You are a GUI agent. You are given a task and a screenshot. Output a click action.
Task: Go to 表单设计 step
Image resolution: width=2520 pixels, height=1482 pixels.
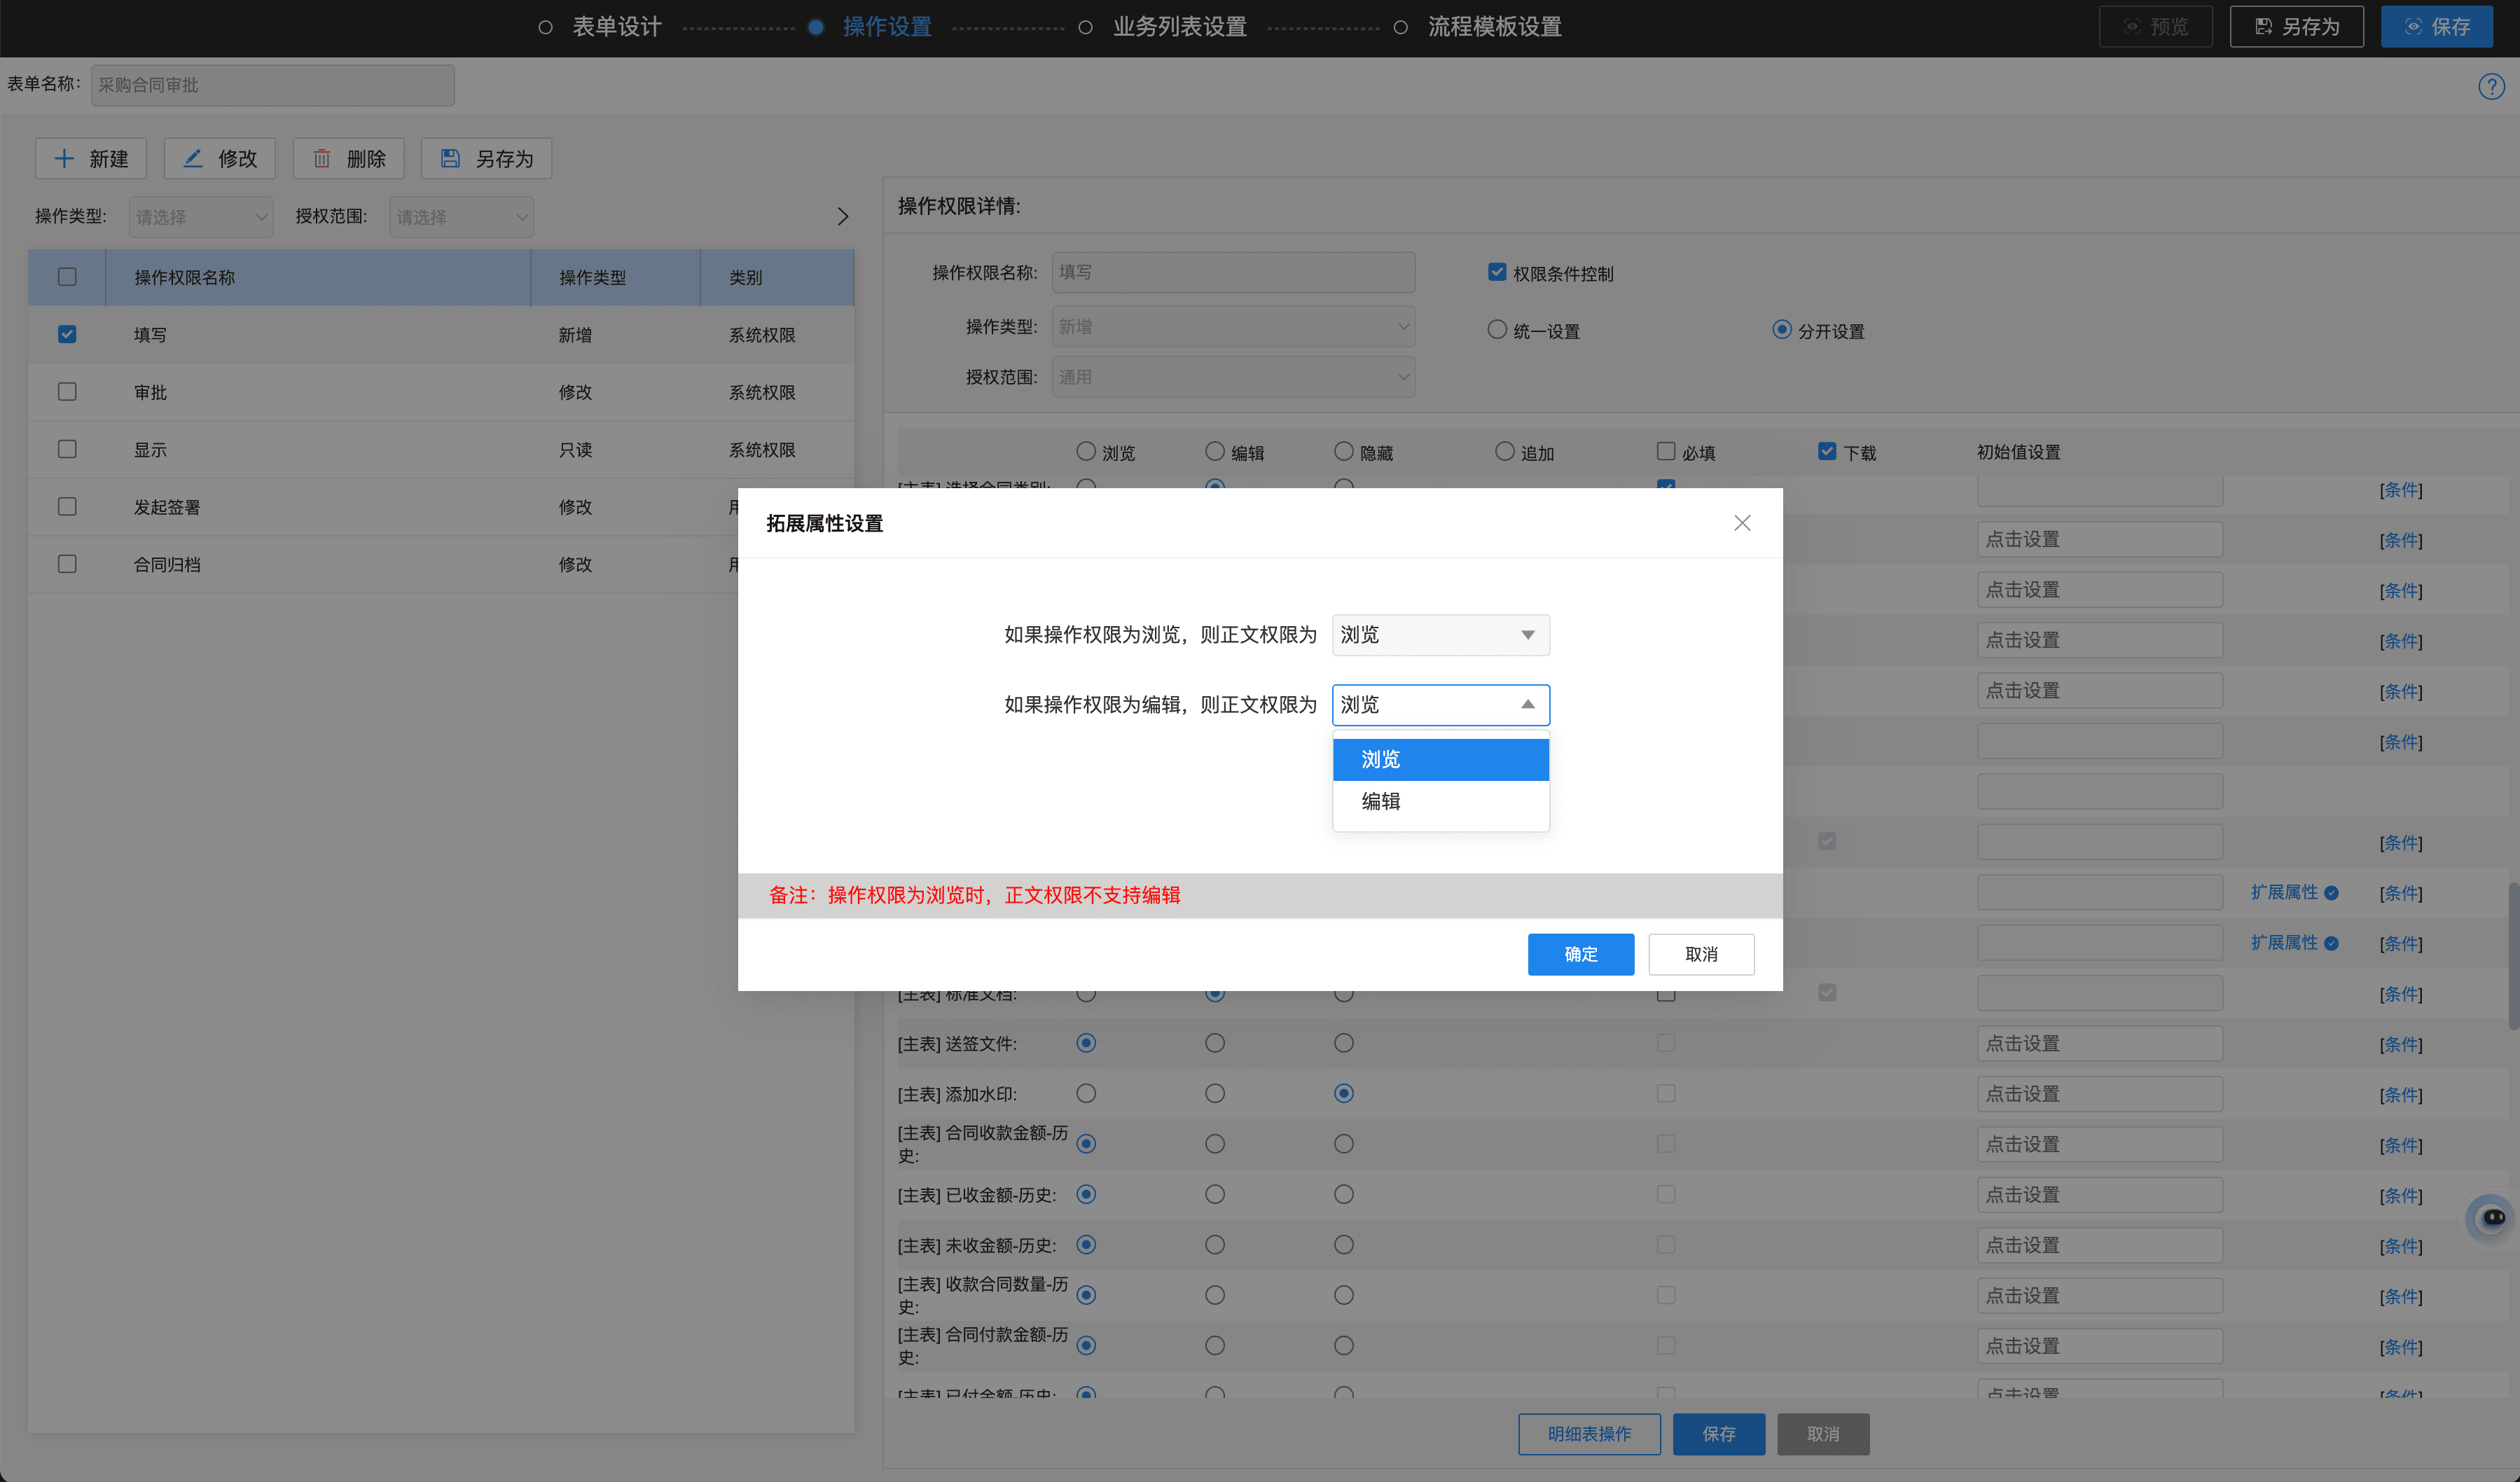(x=616, y=27)
